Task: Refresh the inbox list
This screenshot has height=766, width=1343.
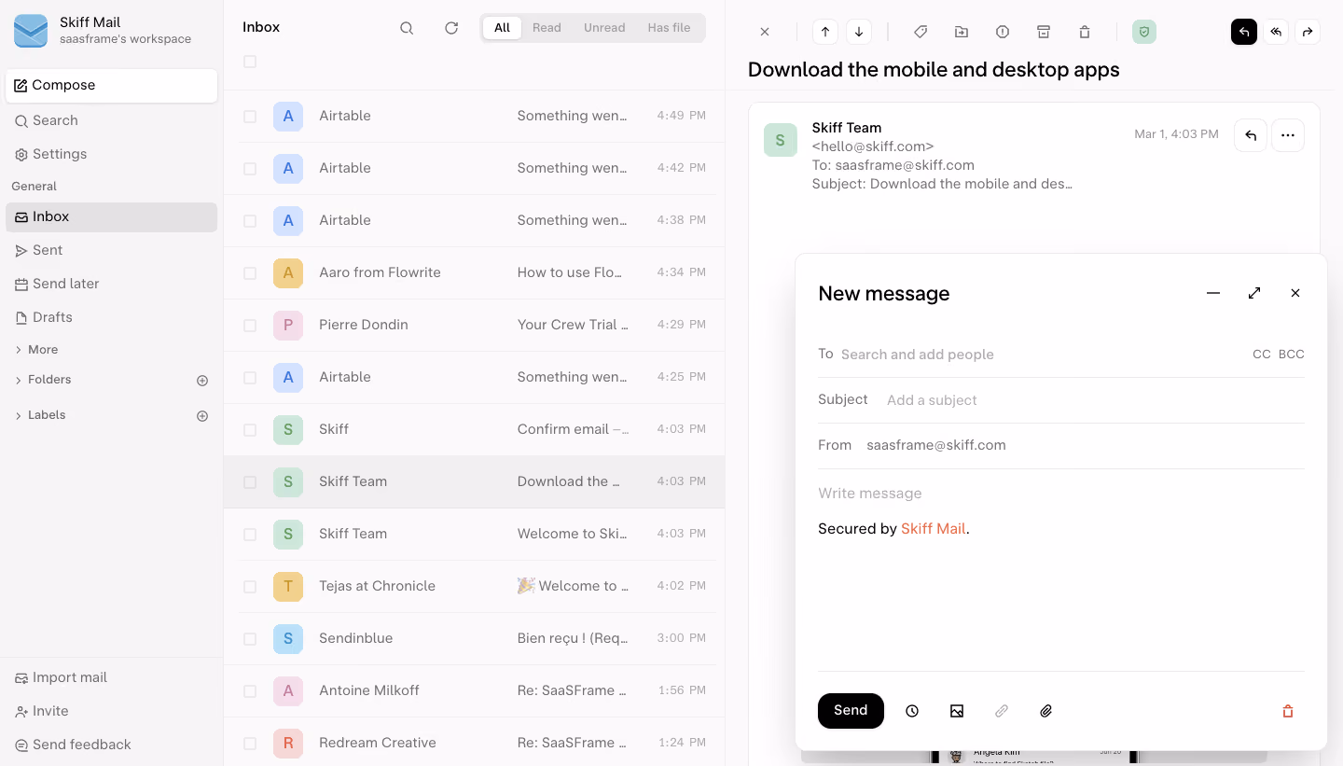Action: point(451,28)
